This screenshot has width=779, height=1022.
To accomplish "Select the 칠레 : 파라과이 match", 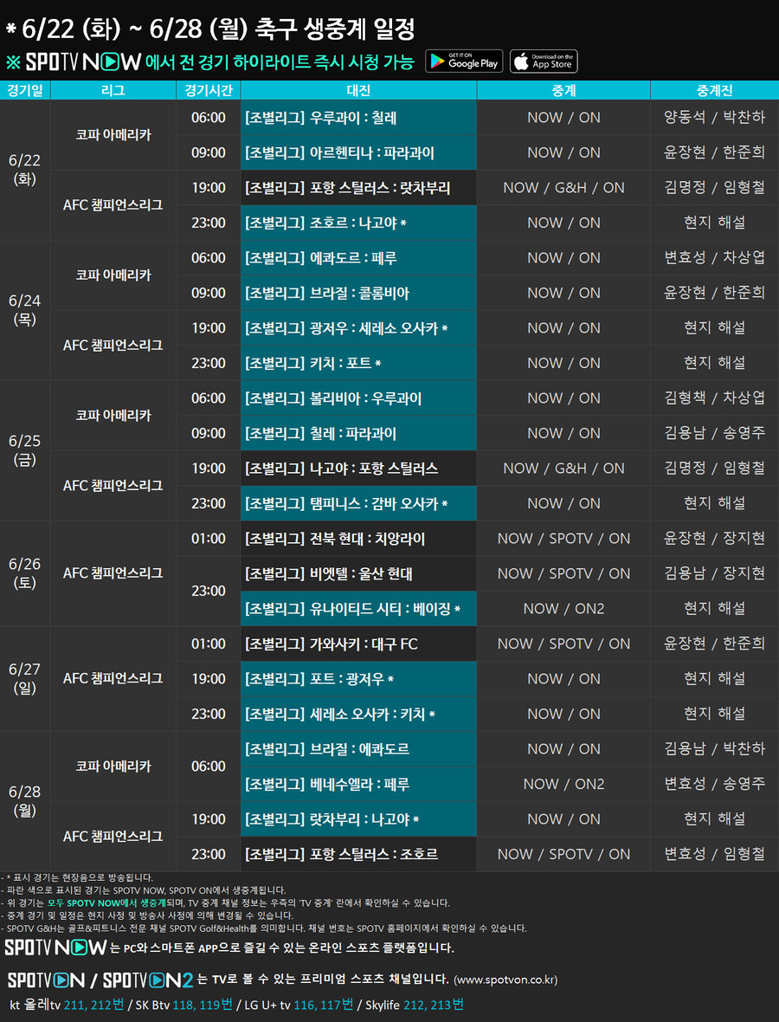I will pyautogui.click(x=358, y=433).
